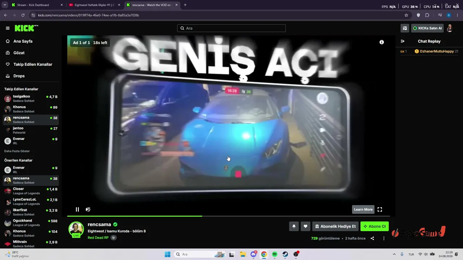Show hidden system tray icons

pyautogui.click(x=394, y=254)
